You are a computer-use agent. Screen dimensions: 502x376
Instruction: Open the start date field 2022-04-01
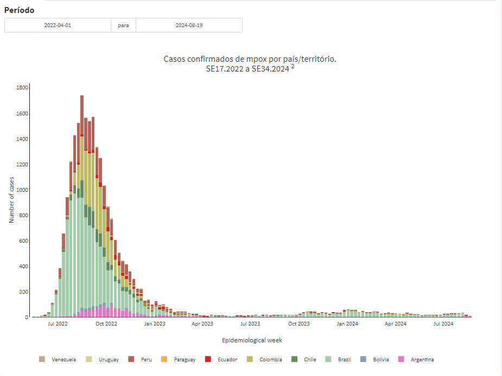point(58,25)
